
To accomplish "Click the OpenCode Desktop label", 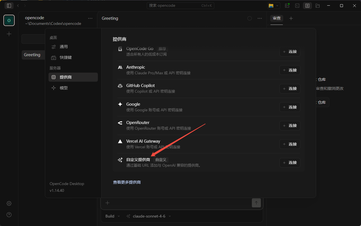I will click(x=67, y=184).
